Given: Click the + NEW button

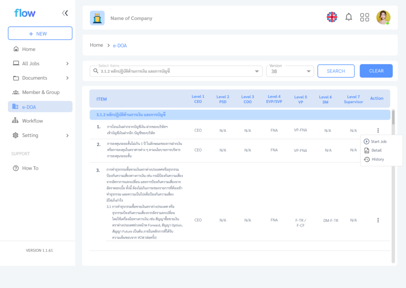Looking at the screenshot, I should pos(40,33).
